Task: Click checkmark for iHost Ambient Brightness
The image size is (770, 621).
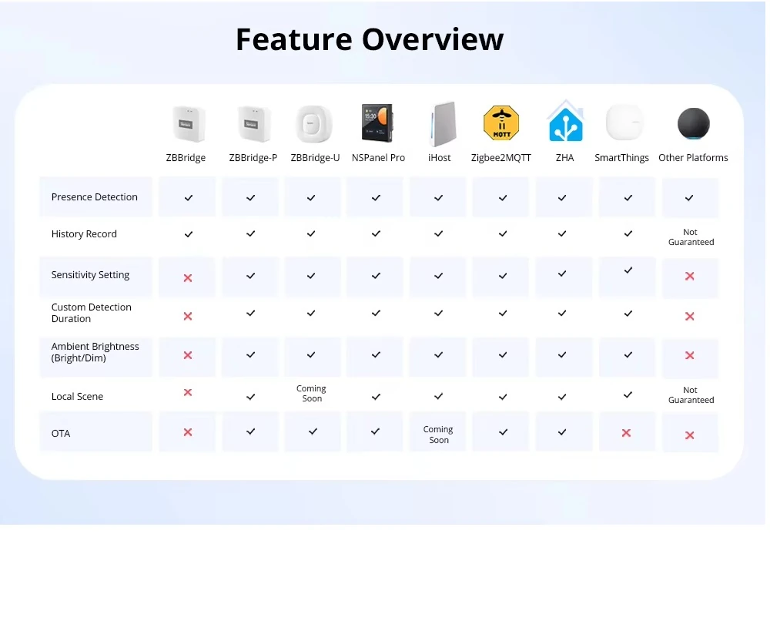Action: coord(439,354)
